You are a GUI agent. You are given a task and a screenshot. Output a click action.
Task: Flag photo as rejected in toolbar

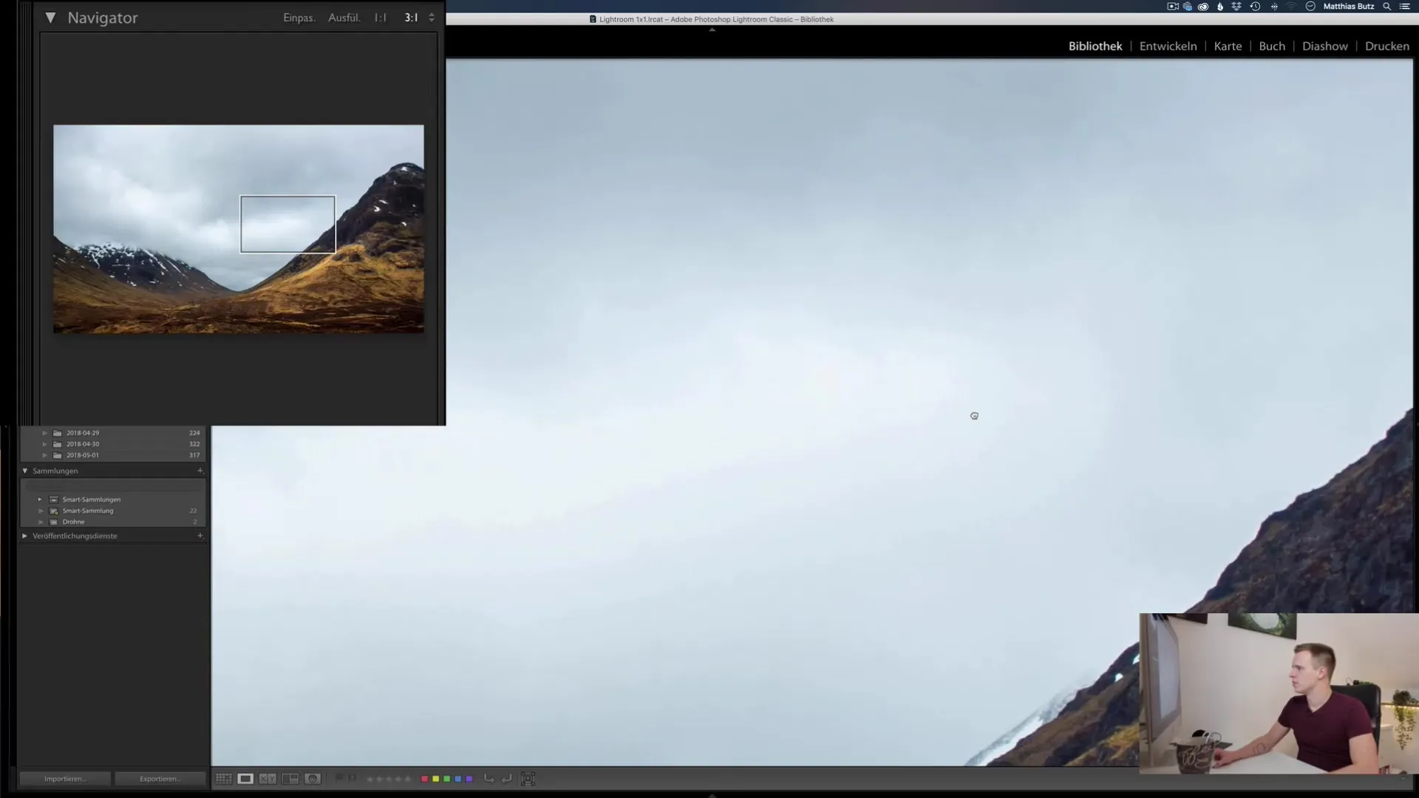tap(352, 778)
